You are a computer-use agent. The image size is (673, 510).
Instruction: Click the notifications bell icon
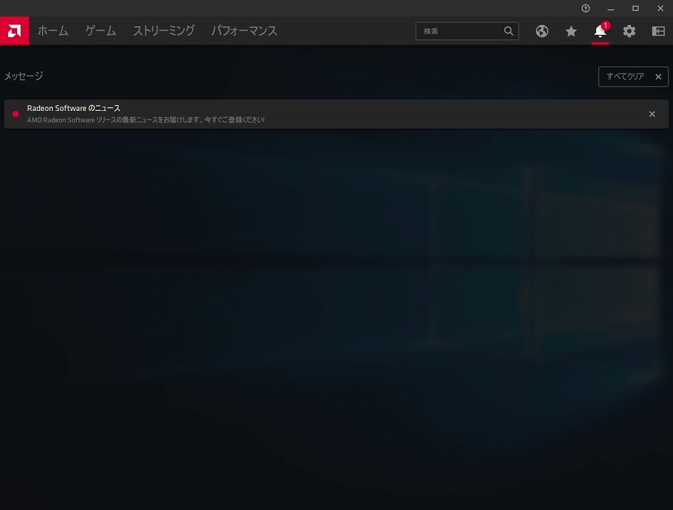pos(600,31)
